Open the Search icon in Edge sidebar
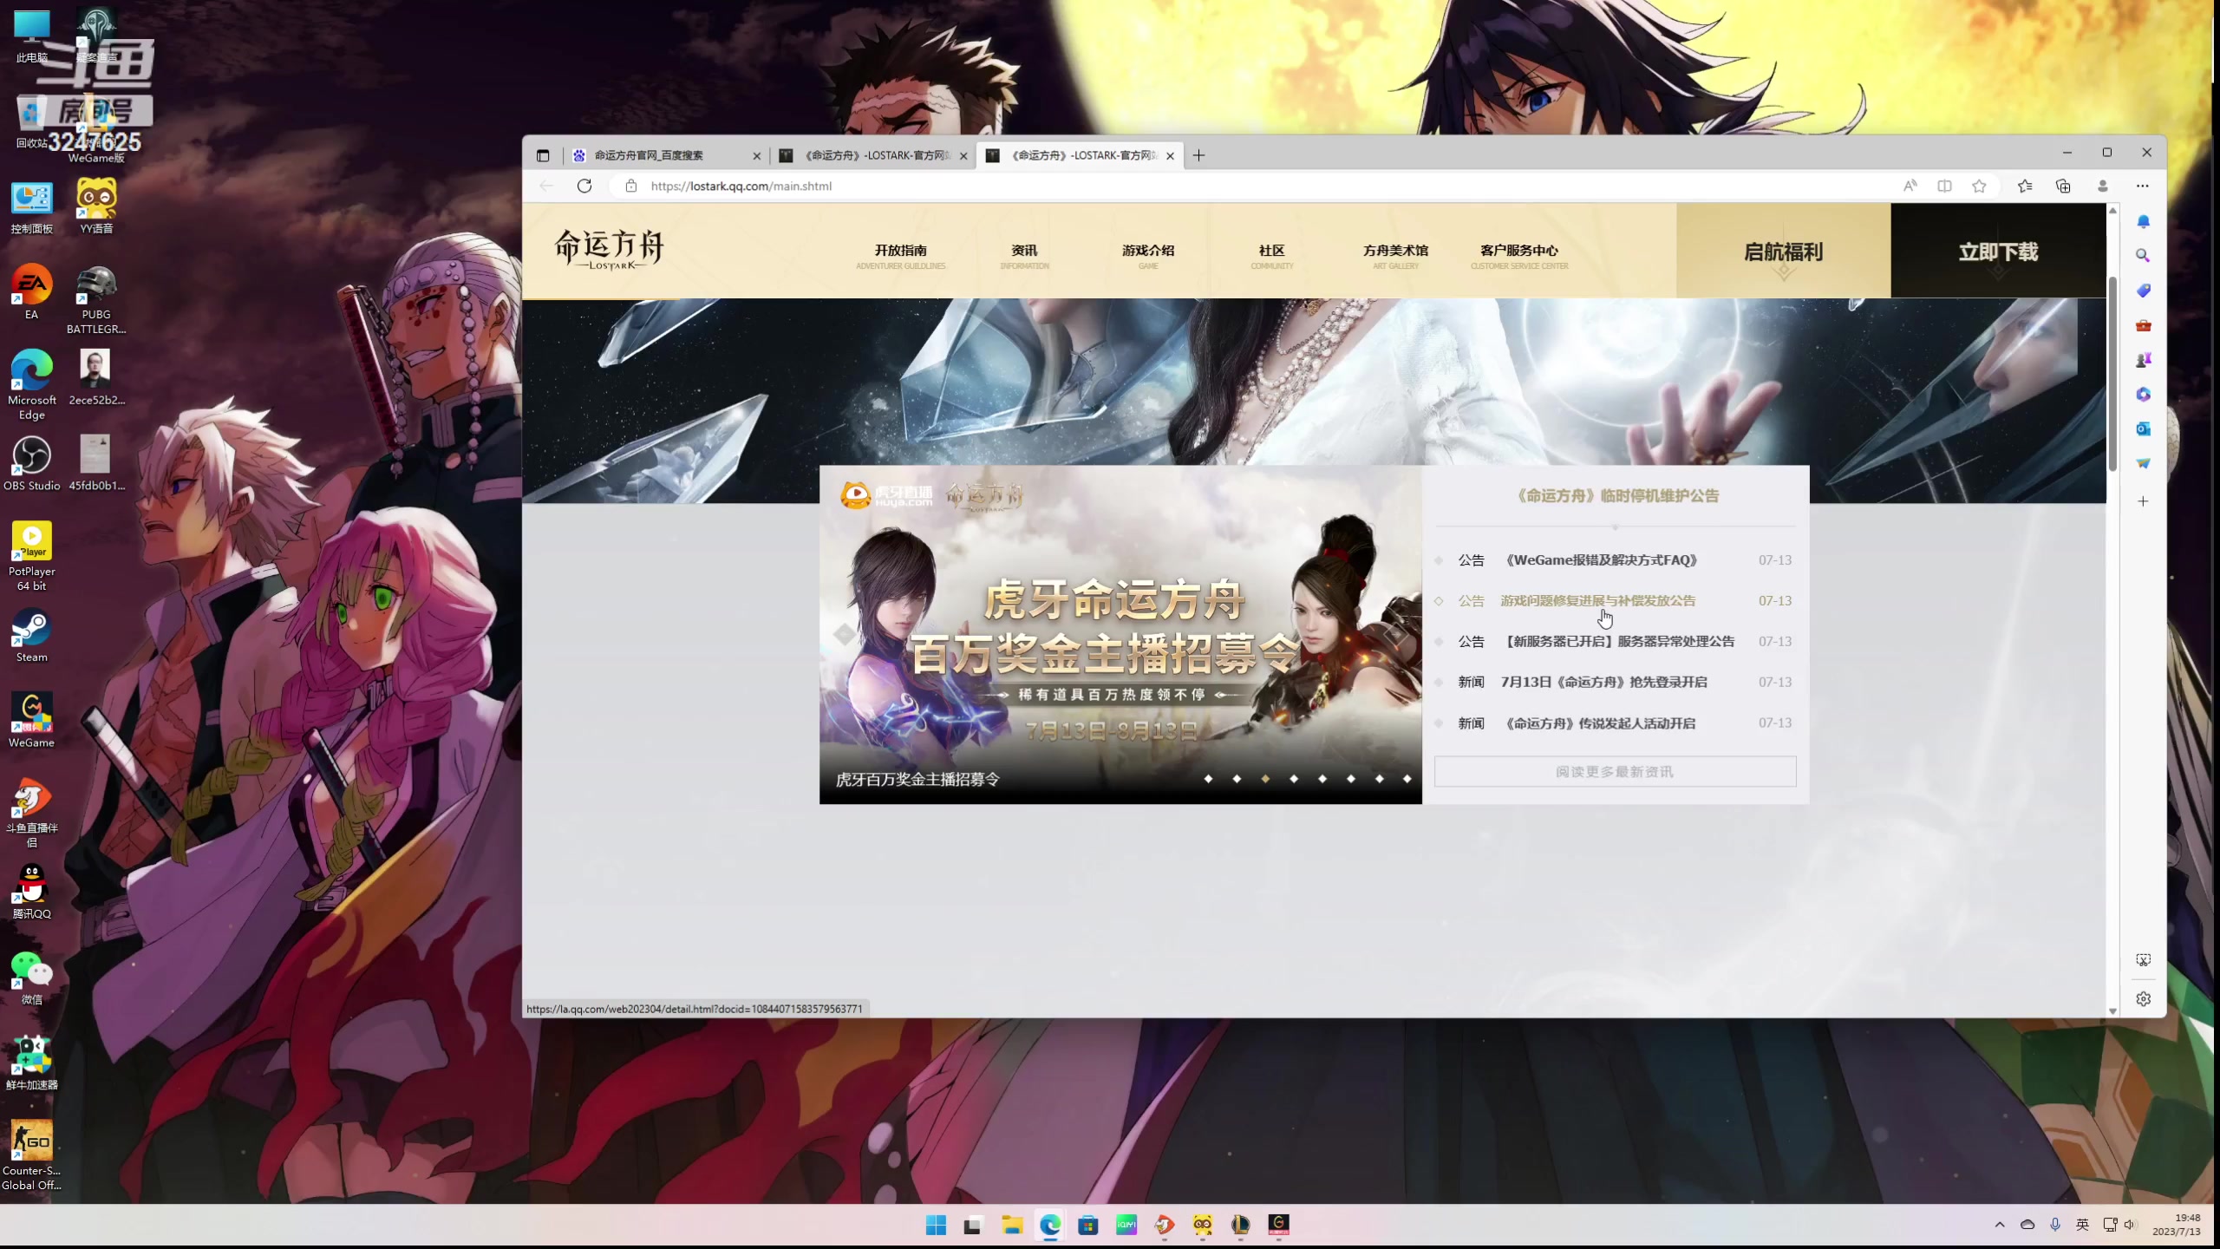Viewport: 2220px width, 1249px height. click(2143, 256)
